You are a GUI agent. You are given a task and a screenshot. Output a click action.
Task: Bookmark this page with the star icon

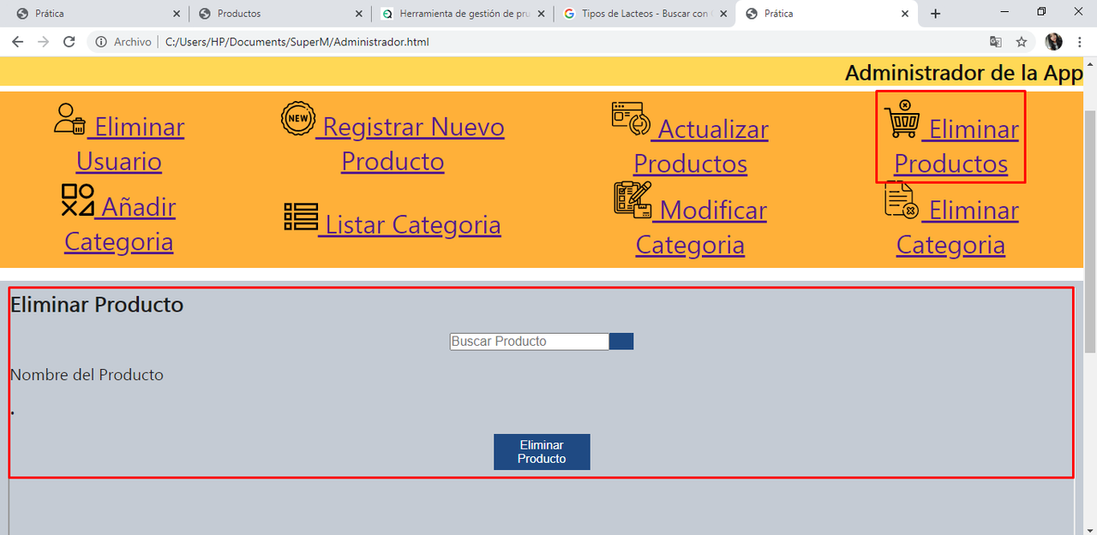click(1021, 42)
